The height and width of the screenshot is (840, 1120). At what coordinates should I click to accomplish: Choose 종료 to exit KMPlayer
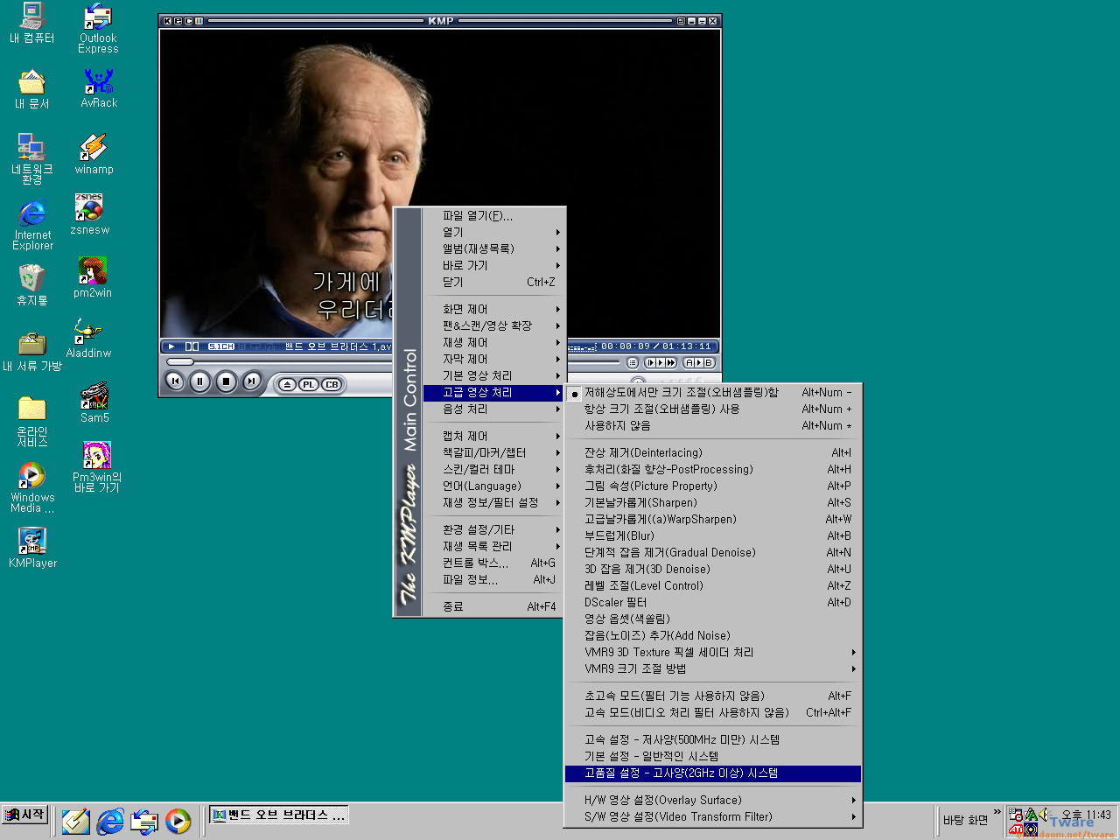pos(493,607)
